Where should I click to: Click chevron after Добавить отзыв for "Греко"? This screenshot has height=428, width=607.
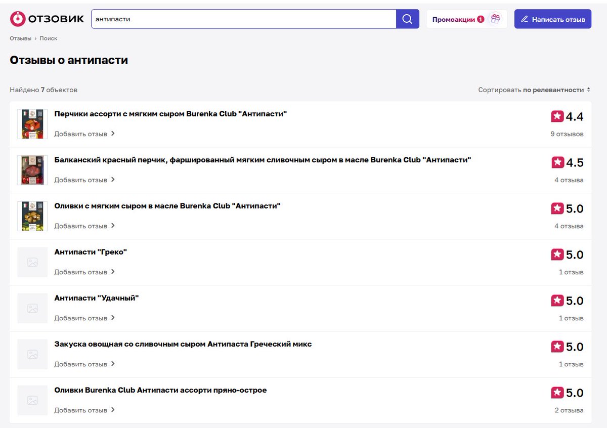click(113, 272)
